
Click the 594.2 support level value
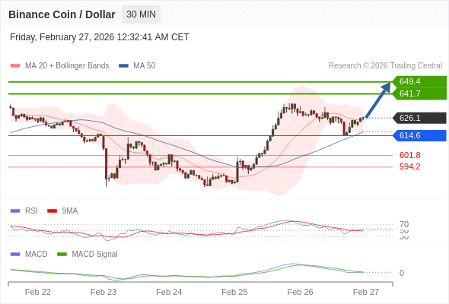[409, 166]
